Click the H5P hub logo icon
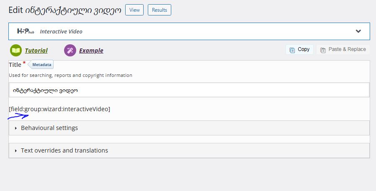376x191 pixels. pos(26,31)
